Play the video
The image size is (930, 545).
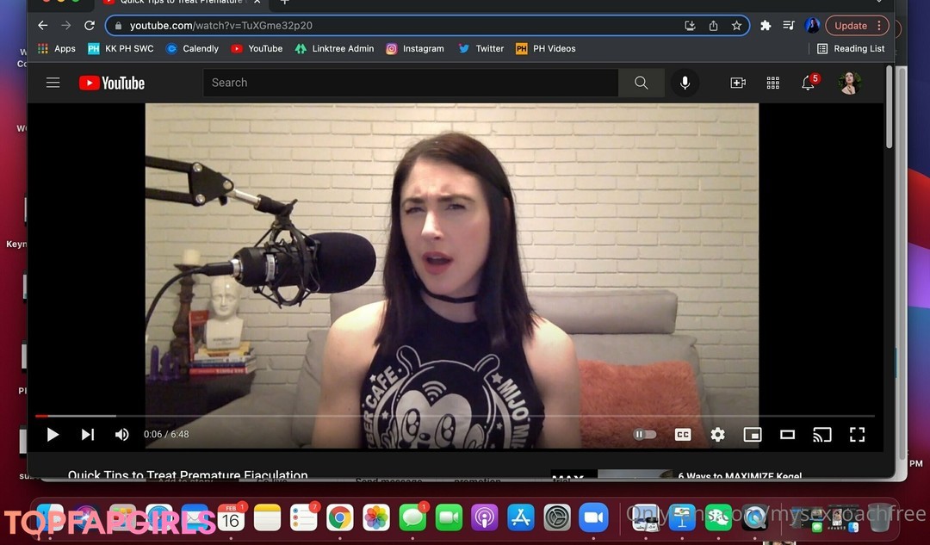click(x=53, y=435)
